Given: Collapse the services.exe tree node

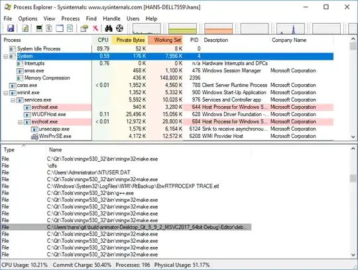Looking at the screenshot, I should pos(13,100).
